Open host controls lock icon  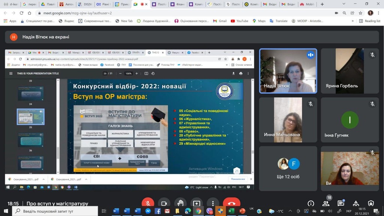tap(371, 203)
